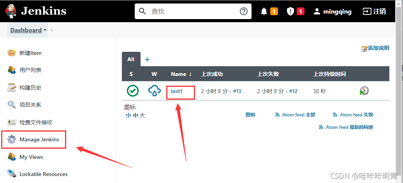Viewport: 403px width, 183px height.
Task: Click RSS icon beside Atom feed 最新的构建
Action: point(321,127)
